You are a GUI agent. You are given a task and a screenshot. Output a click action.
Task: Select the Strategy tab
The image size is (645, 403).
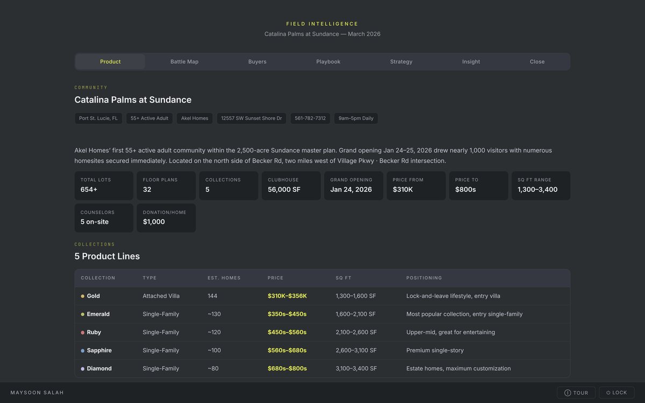click(402, 62)
